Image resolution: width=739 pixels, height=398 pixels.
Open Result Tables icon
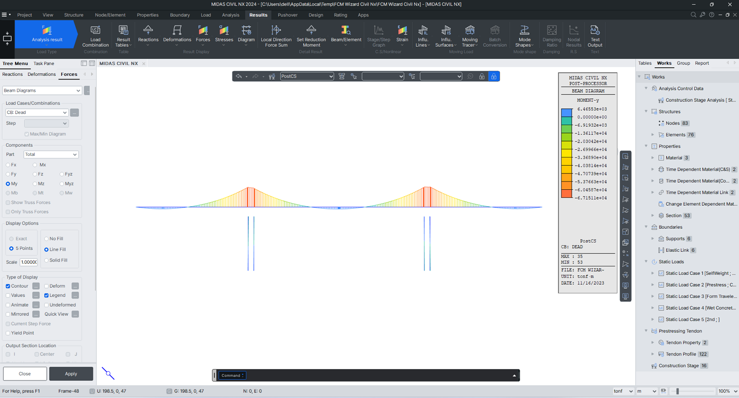[123, 36]
